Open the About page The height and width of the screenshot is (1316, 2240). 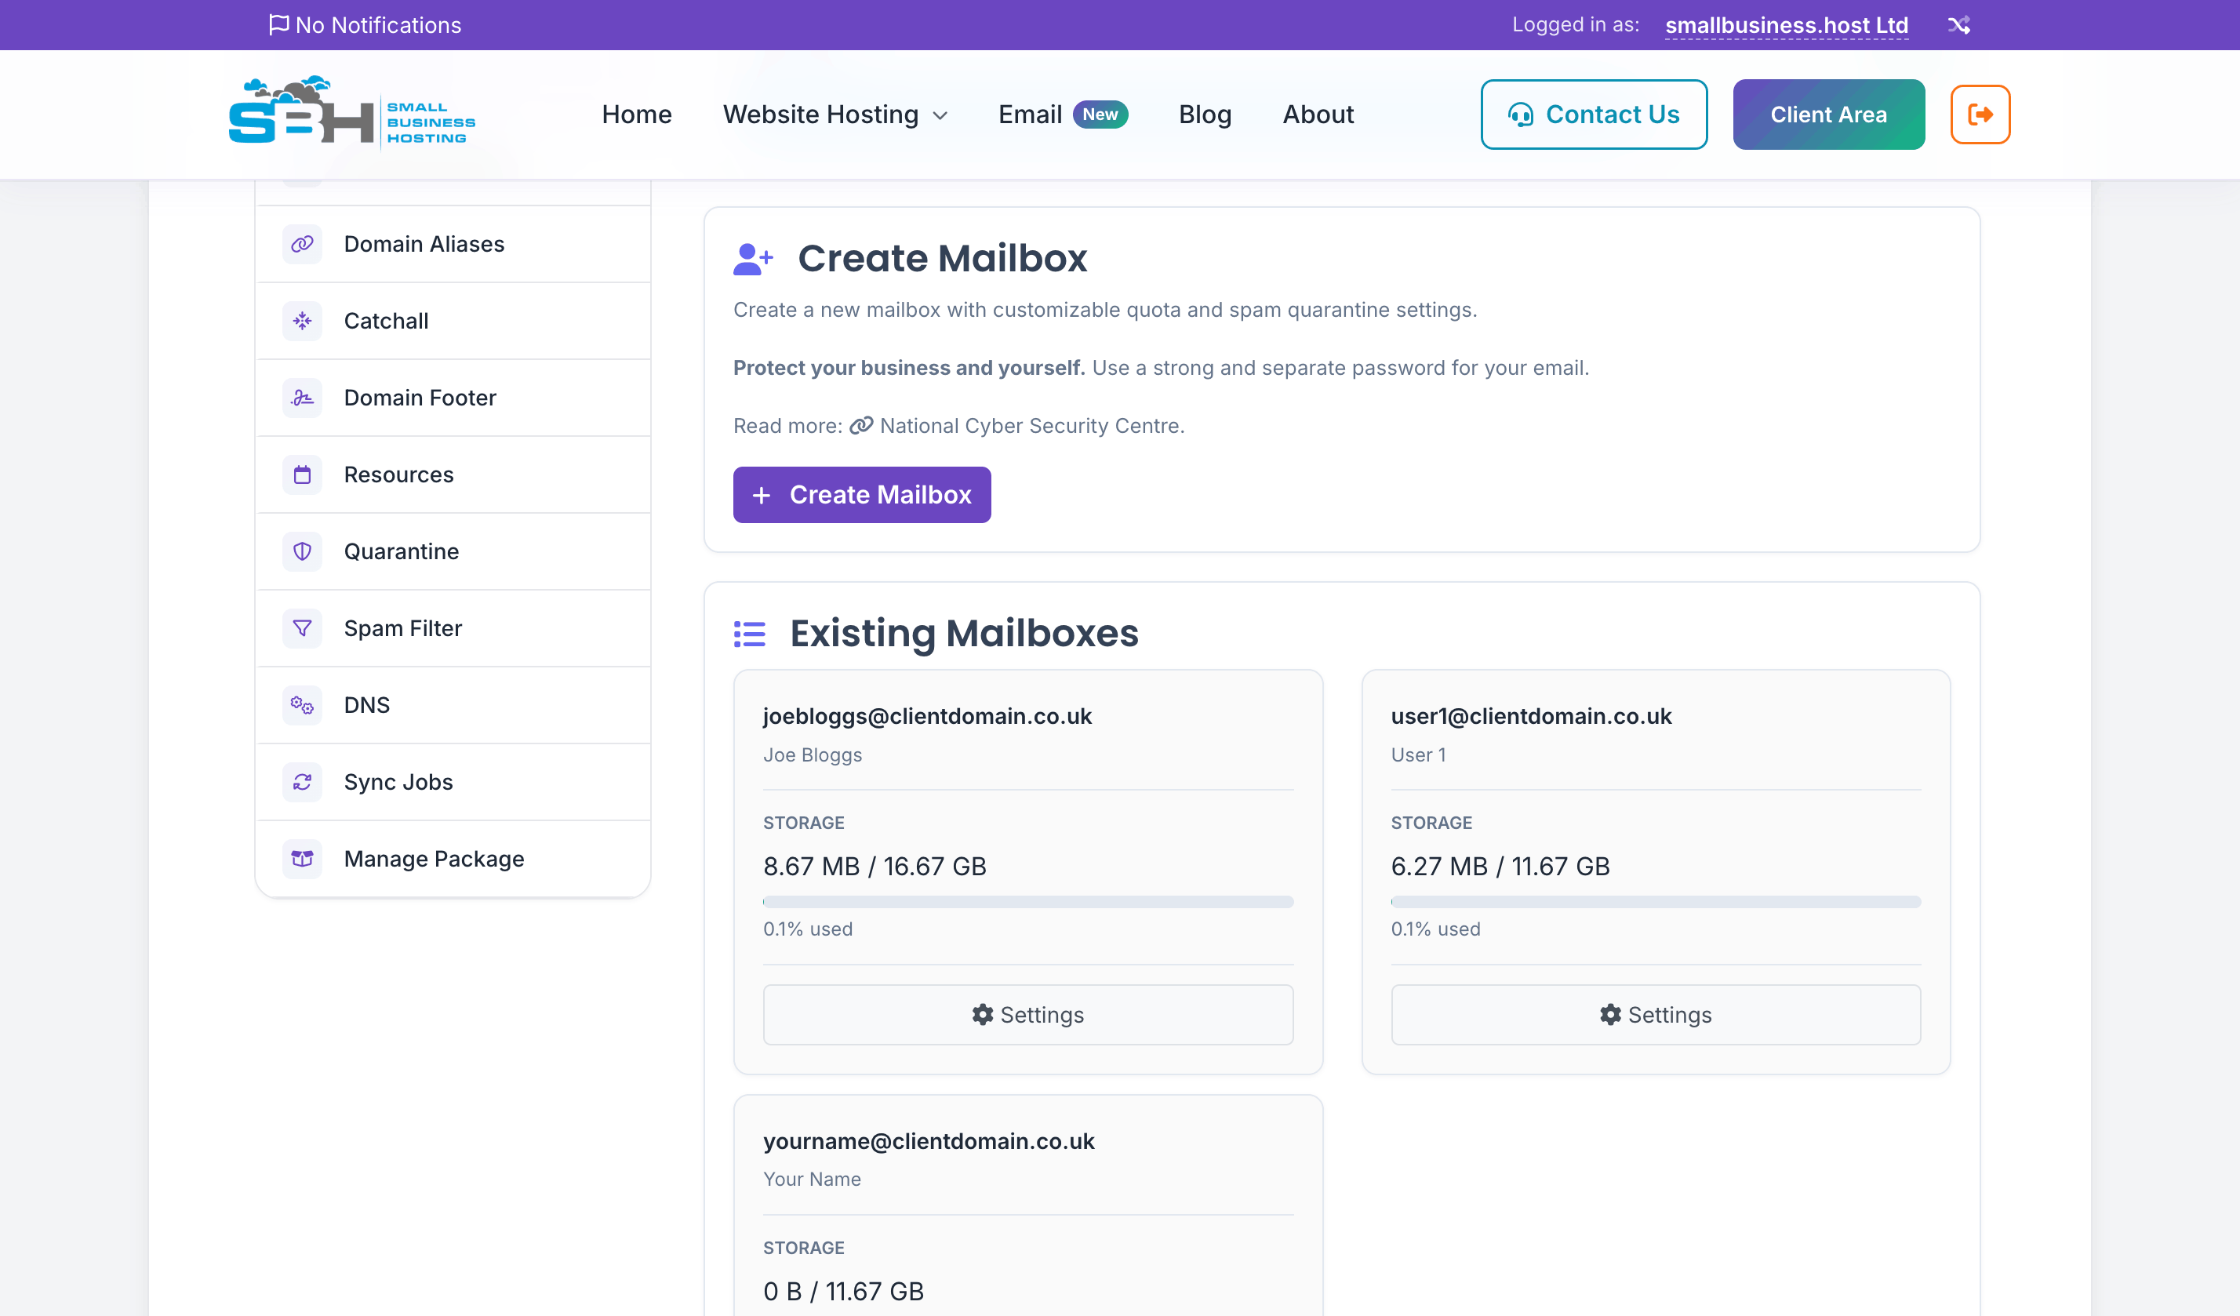1318,115
